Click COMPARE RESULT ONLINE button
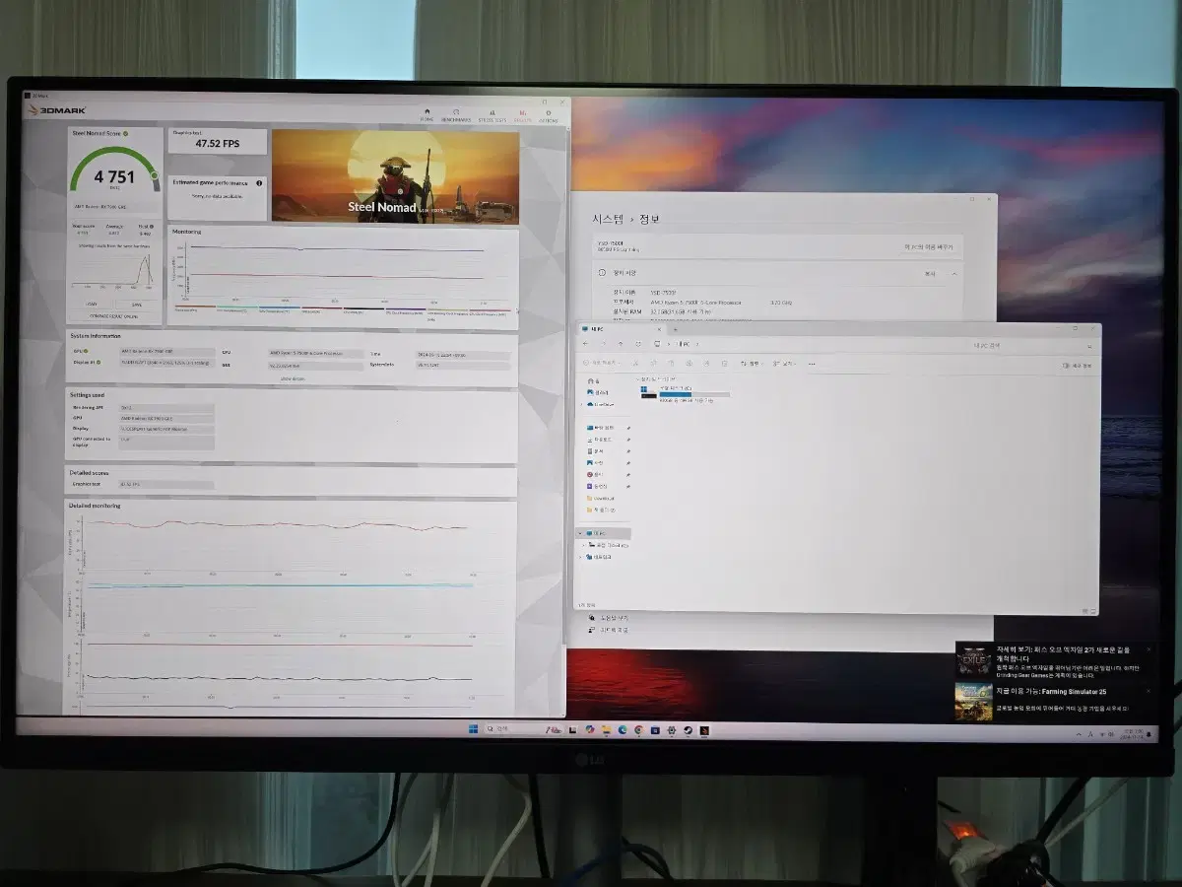 (x=114, y=315)
